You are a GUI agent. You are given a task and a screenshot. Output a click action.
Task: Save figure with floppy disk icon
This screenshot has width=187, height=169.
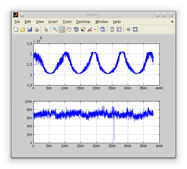tap(30, 29)
